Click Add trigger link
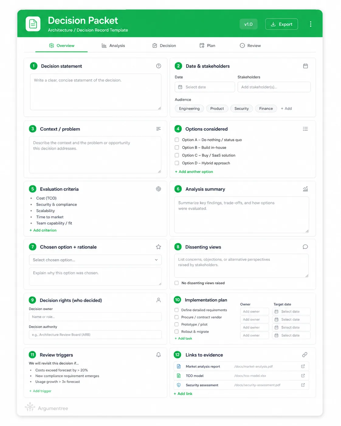Screen dimensions: 341x426 click(40, 391)
